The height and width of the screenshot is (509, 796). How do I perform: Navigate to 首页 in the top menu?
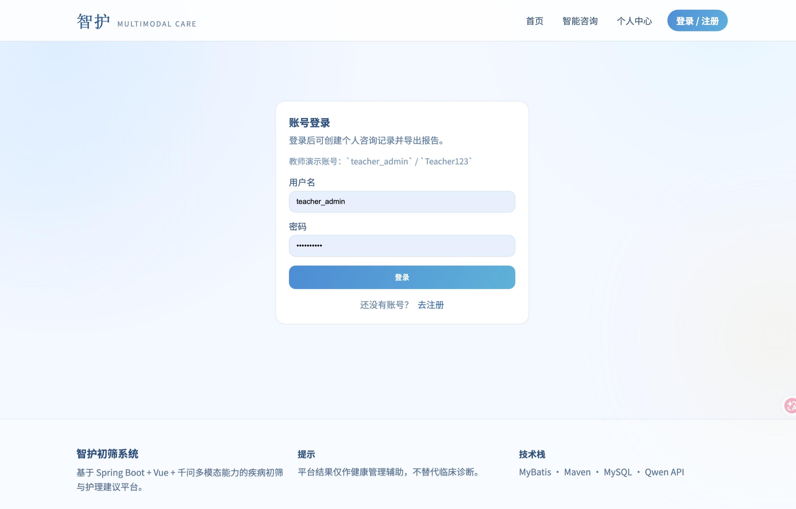(x=534, y=21)
